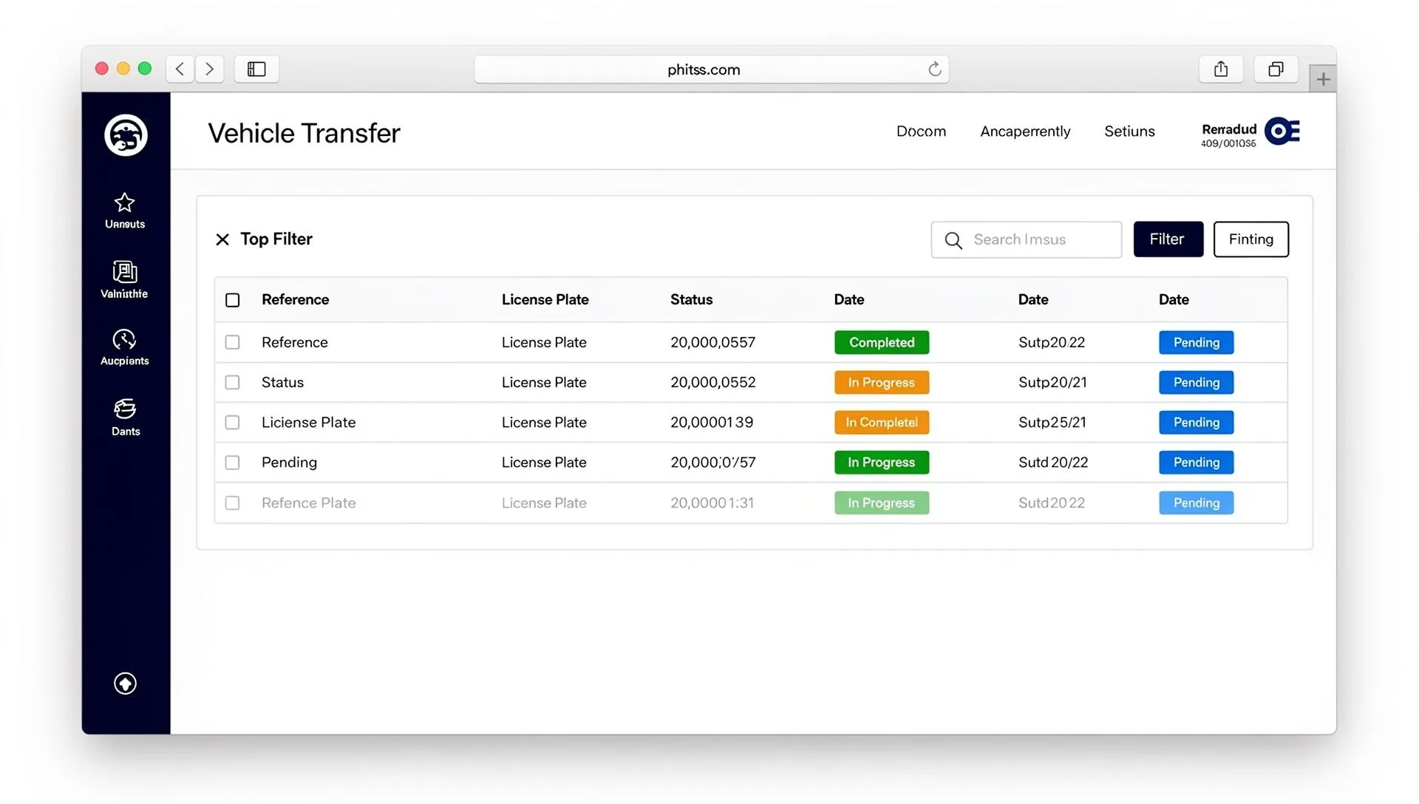1419x804 pixels.
Task: Click Pending badge in Refence Plate row
Action: pyautogui.click(x=1196, y=502)
